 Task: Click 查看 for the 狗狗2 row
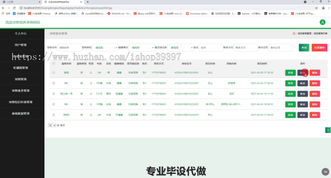tap(290, 115)
